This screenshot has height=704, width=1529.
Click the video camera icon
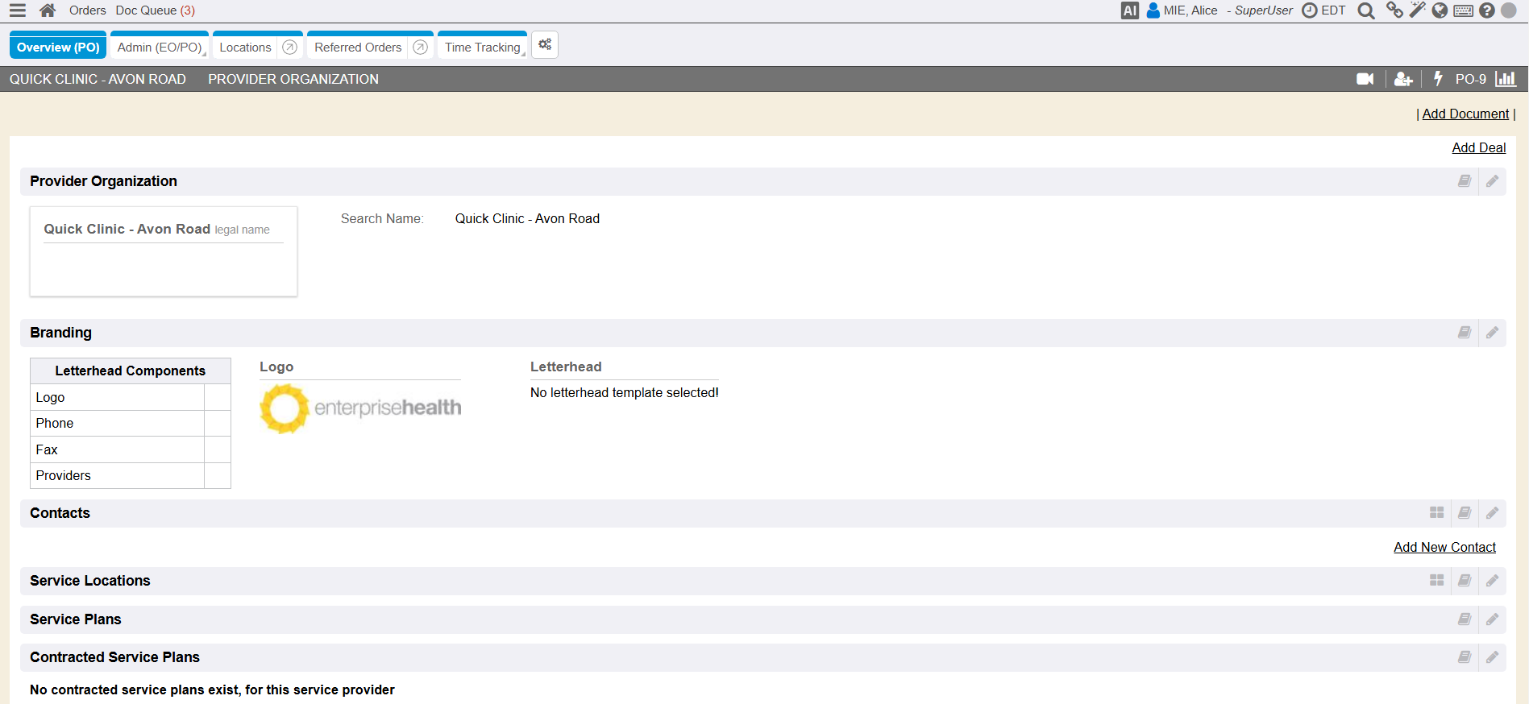pyautogui.click(x=1365, y=79)
